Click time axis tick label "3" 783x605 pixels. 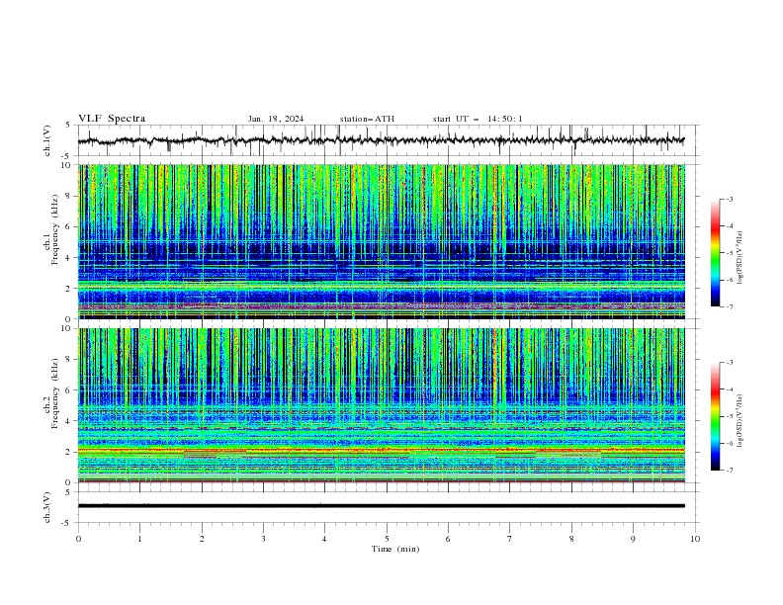pyautogui.click(x=263, y=539)
